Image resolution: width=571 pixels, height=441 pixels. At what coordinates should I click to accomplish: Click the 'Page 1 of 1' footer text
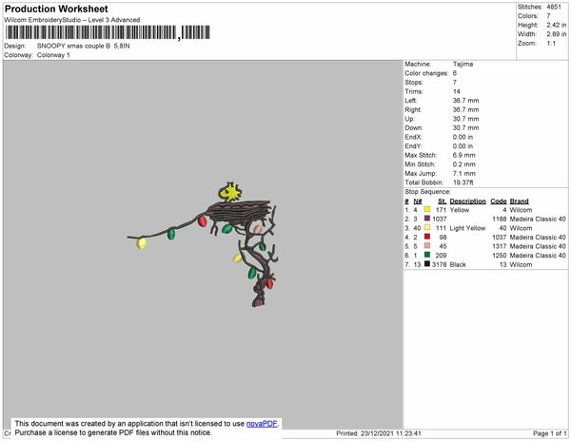click(549, 433)
